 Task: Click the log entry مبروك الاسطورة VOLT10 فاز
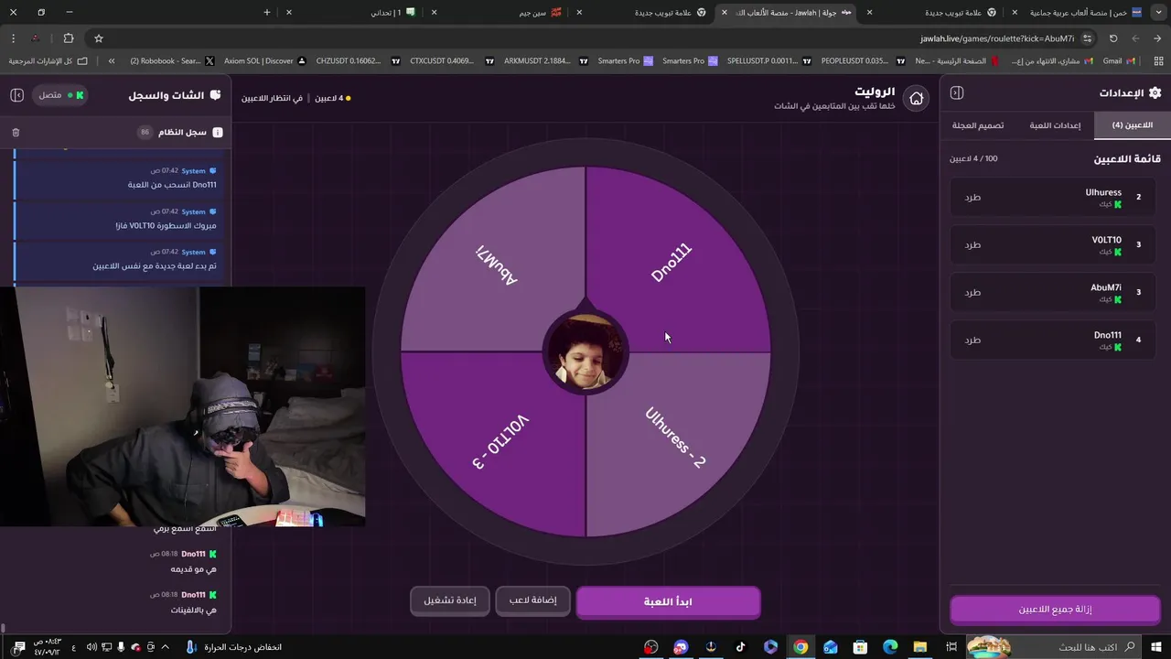coord(115,218)
